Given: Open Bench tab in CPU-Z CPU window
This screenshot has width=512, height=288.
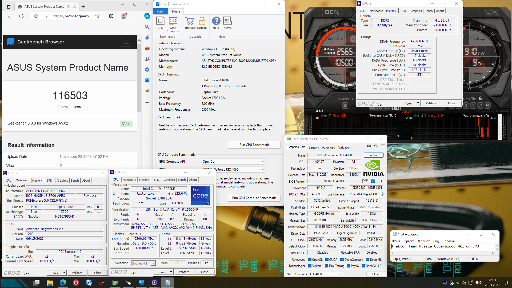Looking at the screenshot, I should coord(182,180).
